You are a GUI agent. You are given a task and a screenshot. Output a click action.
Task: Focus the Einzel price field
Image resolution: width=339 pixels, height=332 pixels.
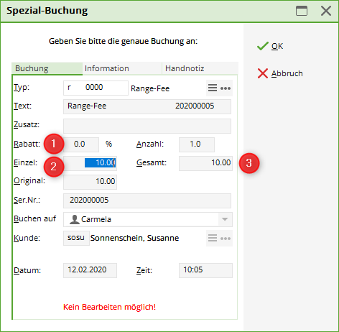click(x=90, y=163)
